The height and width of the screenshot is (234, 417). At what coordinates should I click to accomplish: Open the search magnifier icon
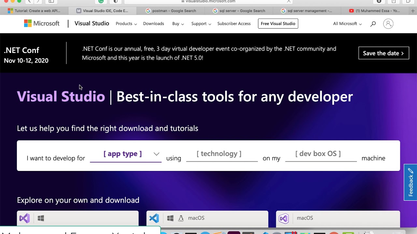[x=373, y=24]
